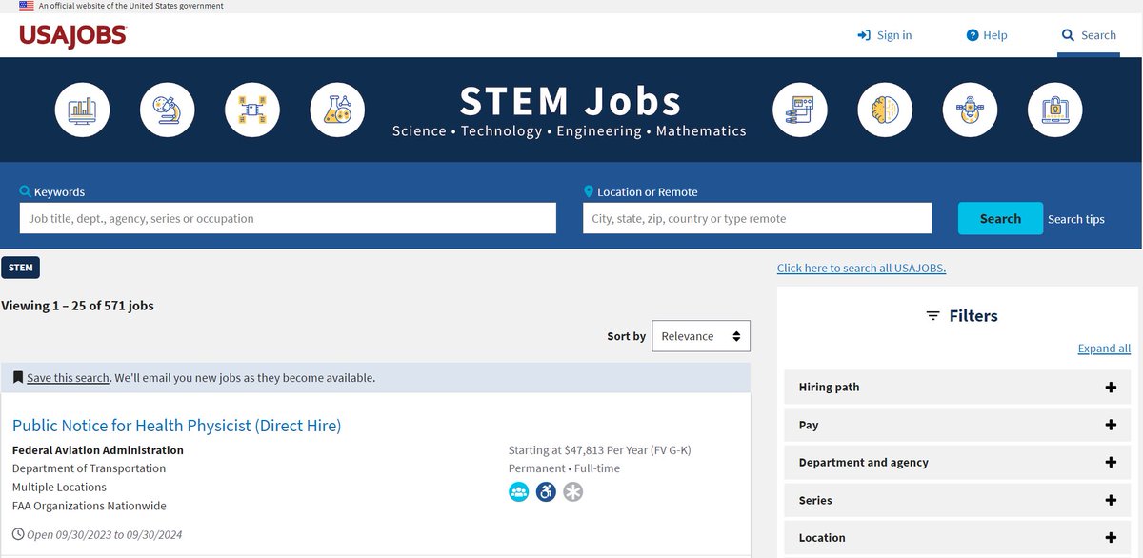Screen dimensions: 1143x558
Task: Click Multiple Locations text
Action: tap(59, 488)
